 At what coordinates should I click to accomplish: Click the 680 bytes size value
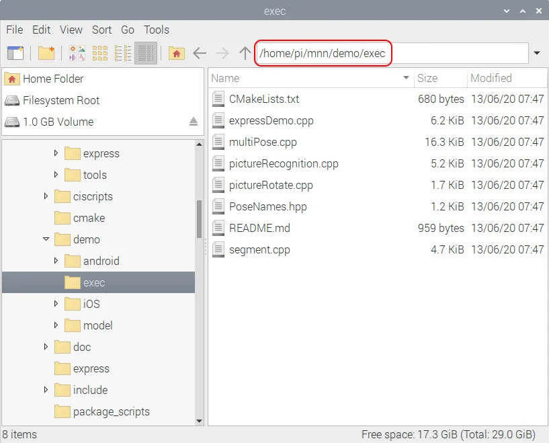click(441, 99)
